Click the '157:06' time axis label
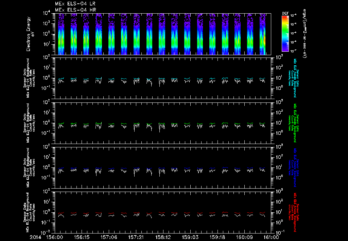Viewport: 348px width, 241px height. tap(109, 238)
